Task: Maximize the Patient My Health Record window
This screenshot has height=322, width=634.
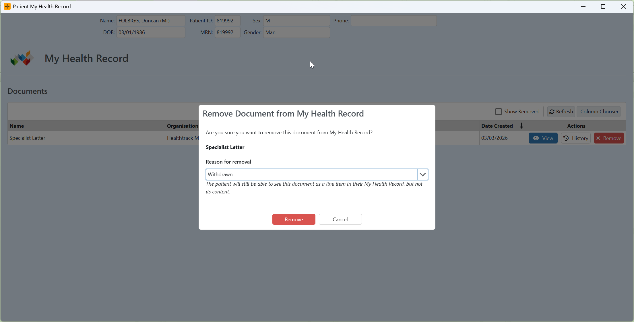Action: pos(603,6)
